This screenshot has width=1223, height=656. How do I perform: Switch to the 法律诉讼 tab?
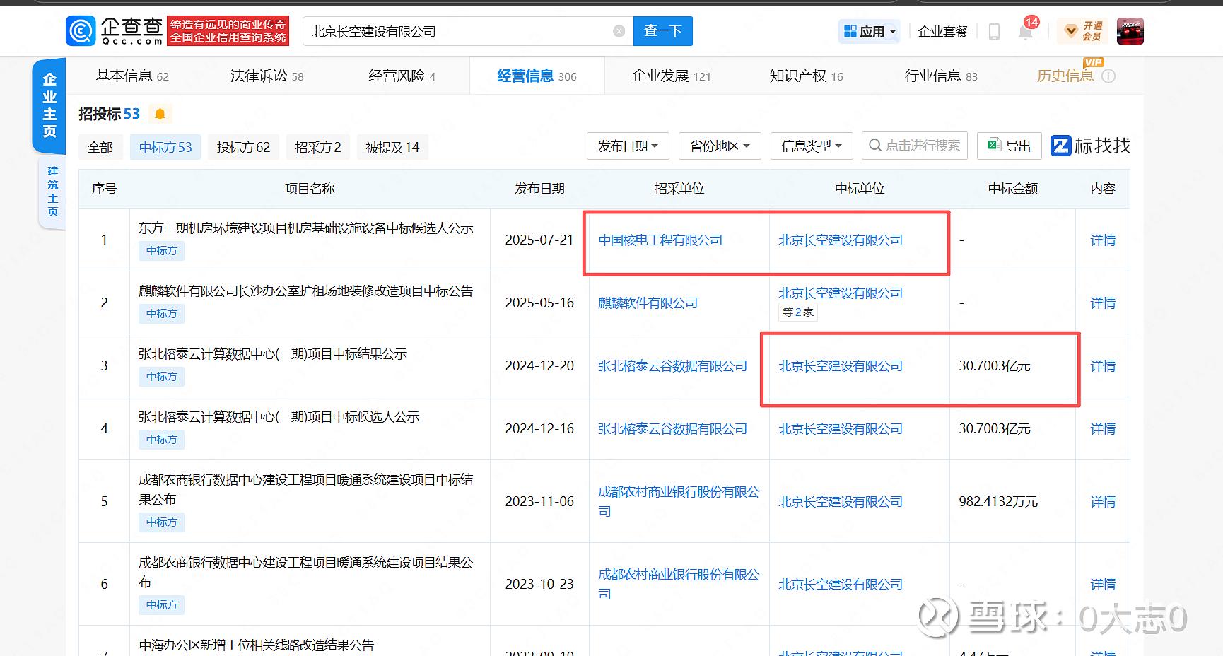(267, 76)
